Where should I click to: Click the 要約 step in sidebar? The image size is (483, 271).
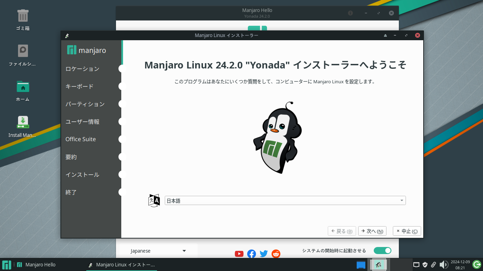coord(71,157)
